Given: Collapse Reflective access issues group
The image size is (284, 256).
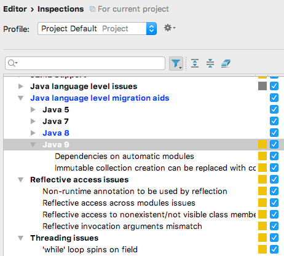Looking at the screenshot, I should [x=21, y=180].
